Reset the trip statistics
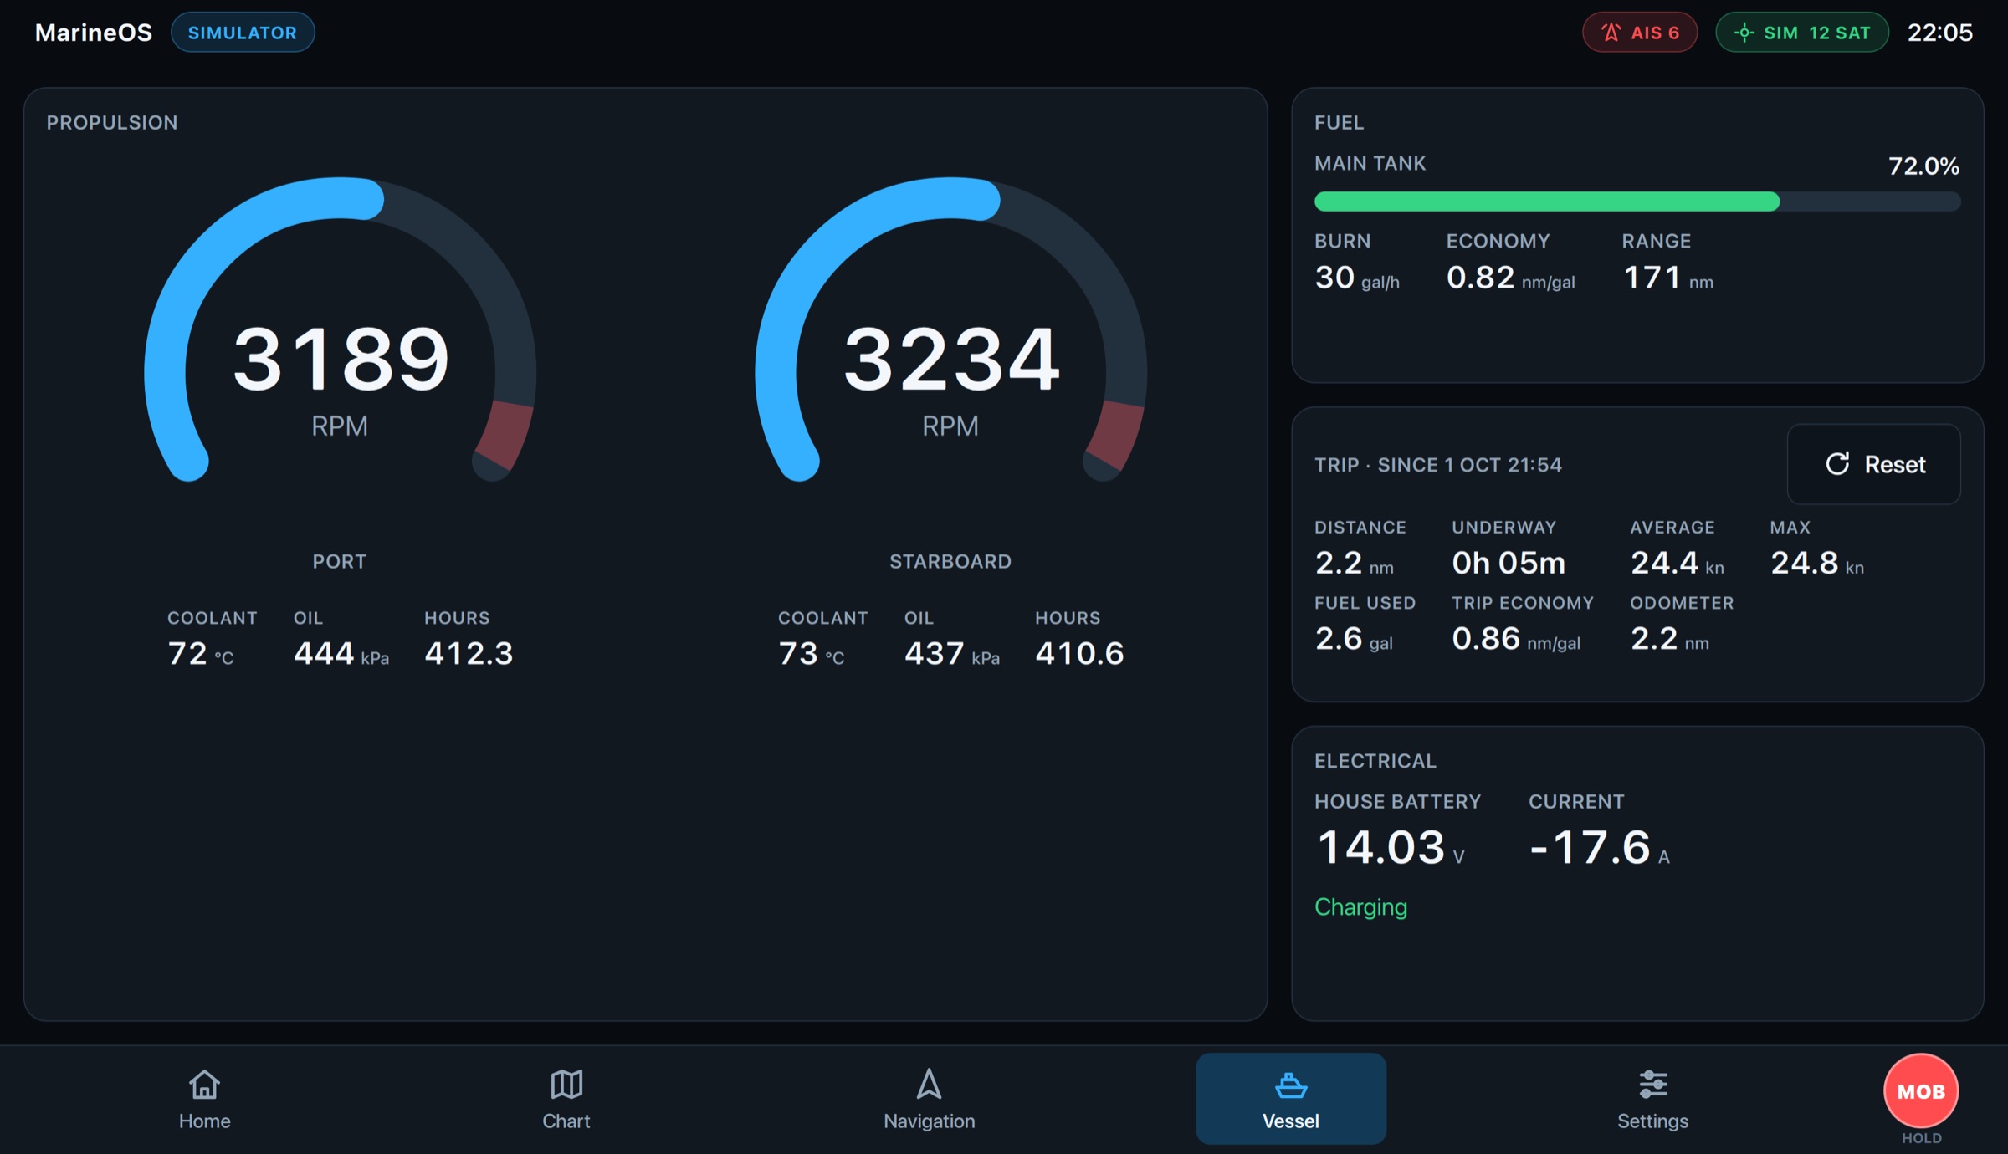Screen dimensions: 2008x1154 click(x=1874, y=464)
